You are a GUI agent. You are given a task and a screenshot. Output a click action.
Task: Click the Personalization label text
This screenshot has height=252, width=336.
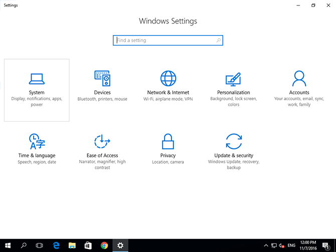(234, 93)
